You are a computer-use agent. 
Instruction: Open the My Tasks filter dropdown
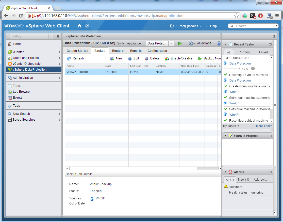(231, 126)
